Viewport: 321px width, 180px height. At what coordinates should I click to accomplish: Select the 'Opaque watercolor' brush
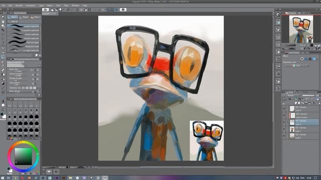tap(23, 26)
